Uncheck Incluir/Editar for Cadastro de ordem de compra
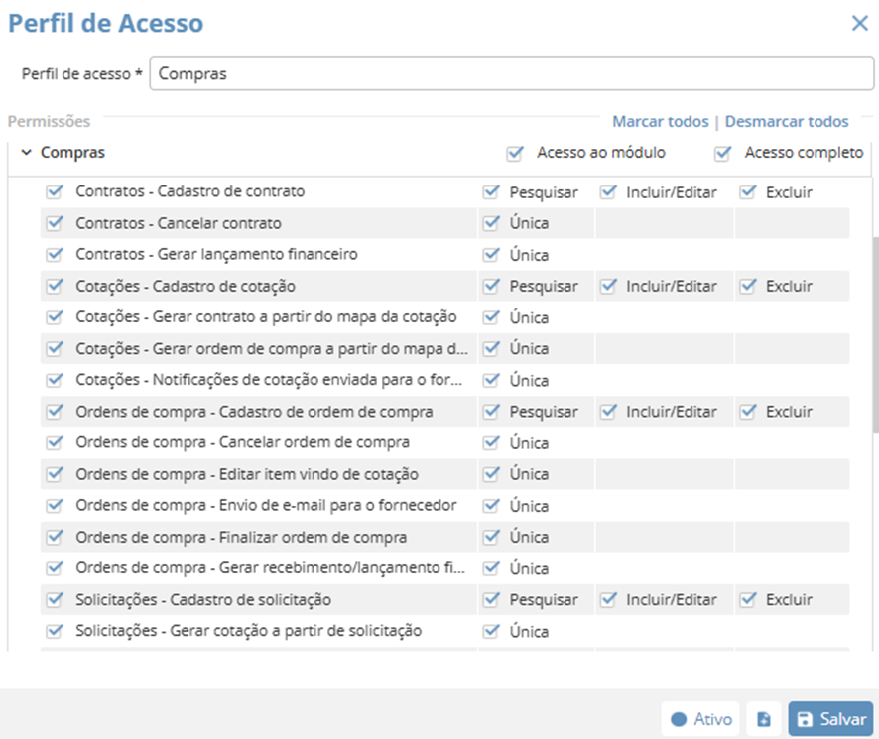 608,411
